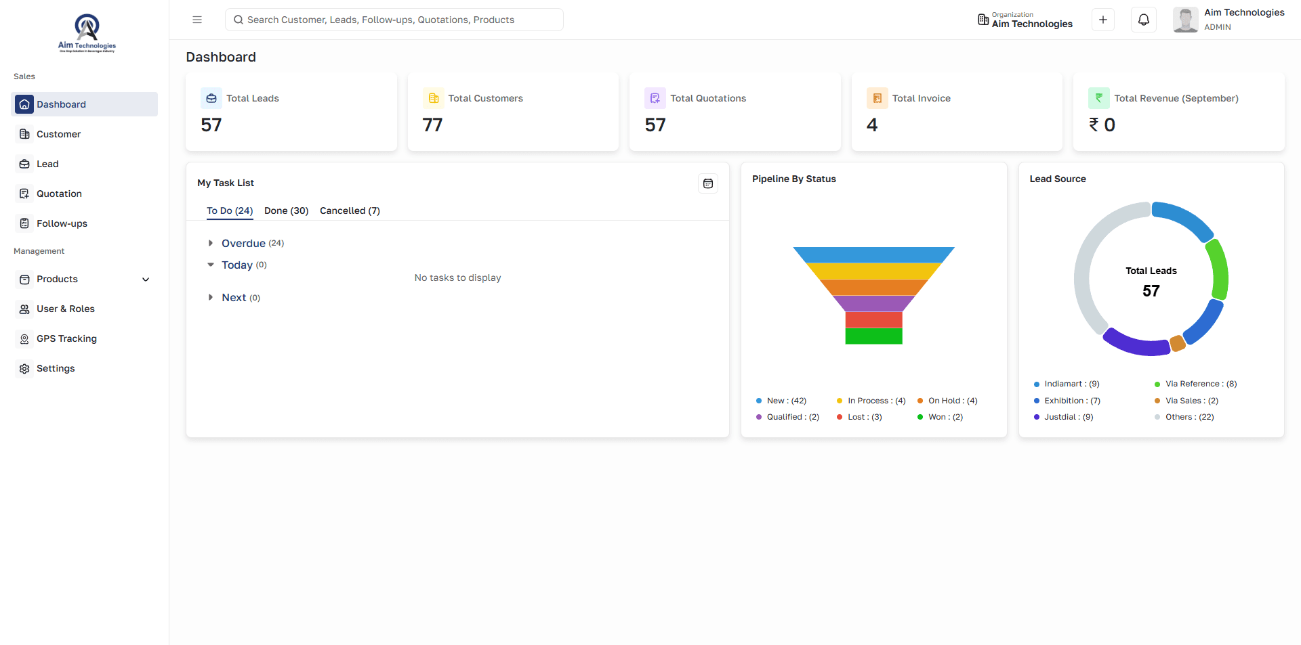
Task: Open GPS Tracking page
Action: coord(85,338)
